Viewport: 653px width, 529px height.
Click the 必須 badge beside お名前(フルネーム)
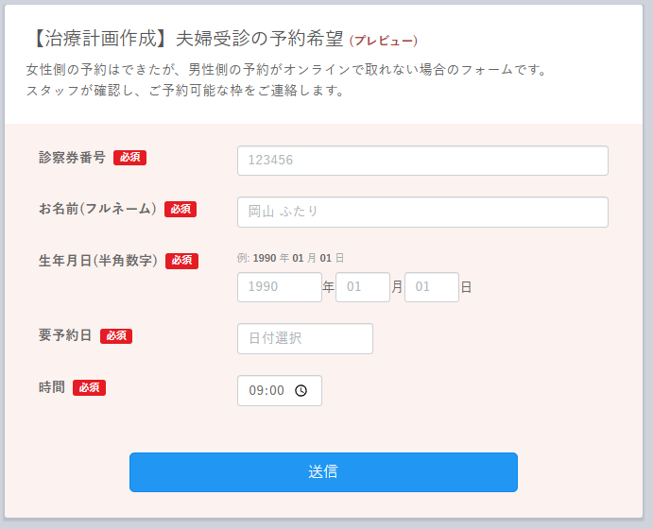pyautogui.click(x=180, y=210)
